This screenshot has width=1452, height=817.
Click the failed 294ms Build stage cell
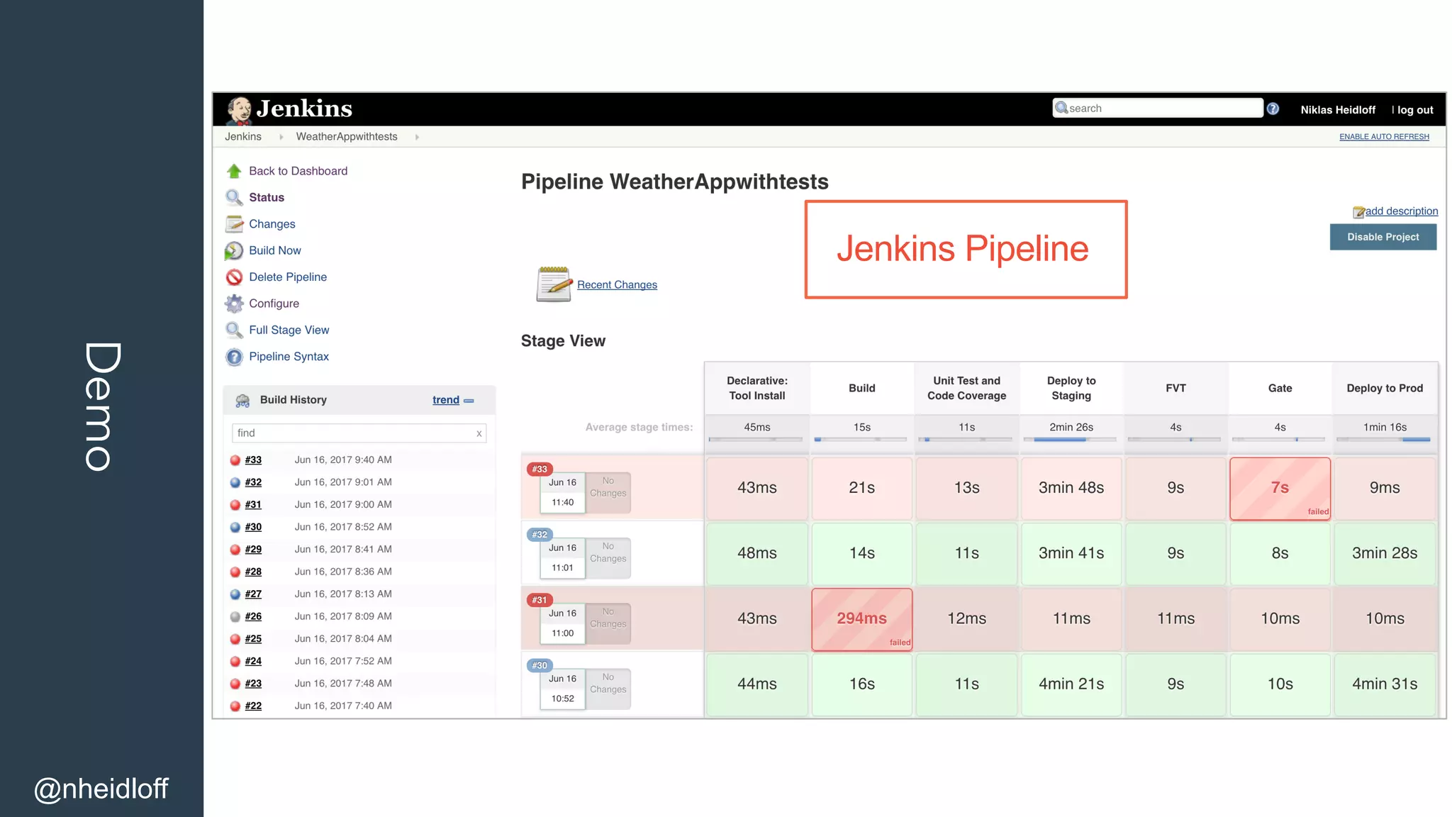click(x=862, y=619)
